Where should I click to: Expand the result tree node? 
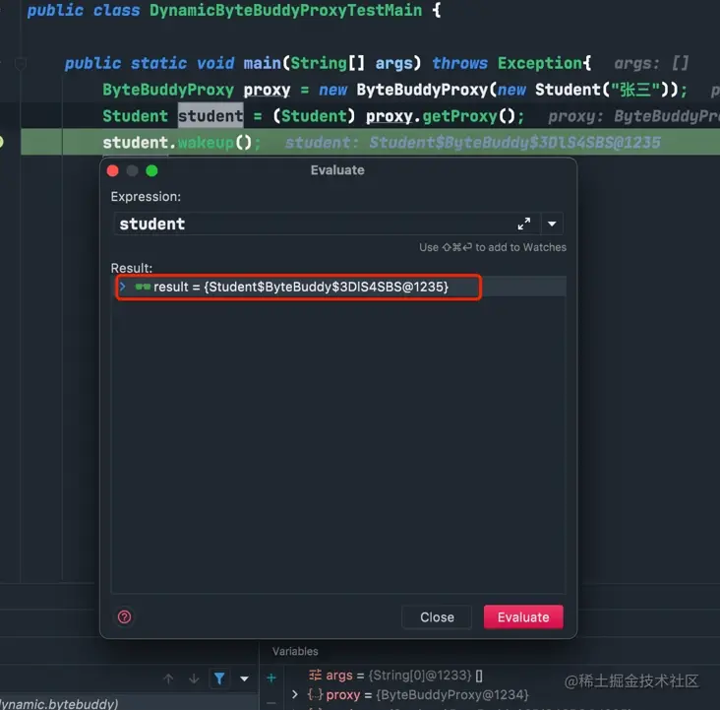click(x=123, y=287)
